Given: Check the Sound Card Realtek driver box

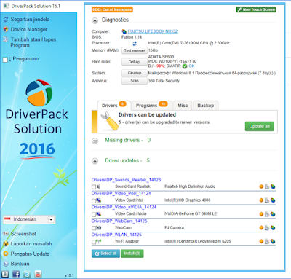Looking at the screenshot, I should 94,187.
